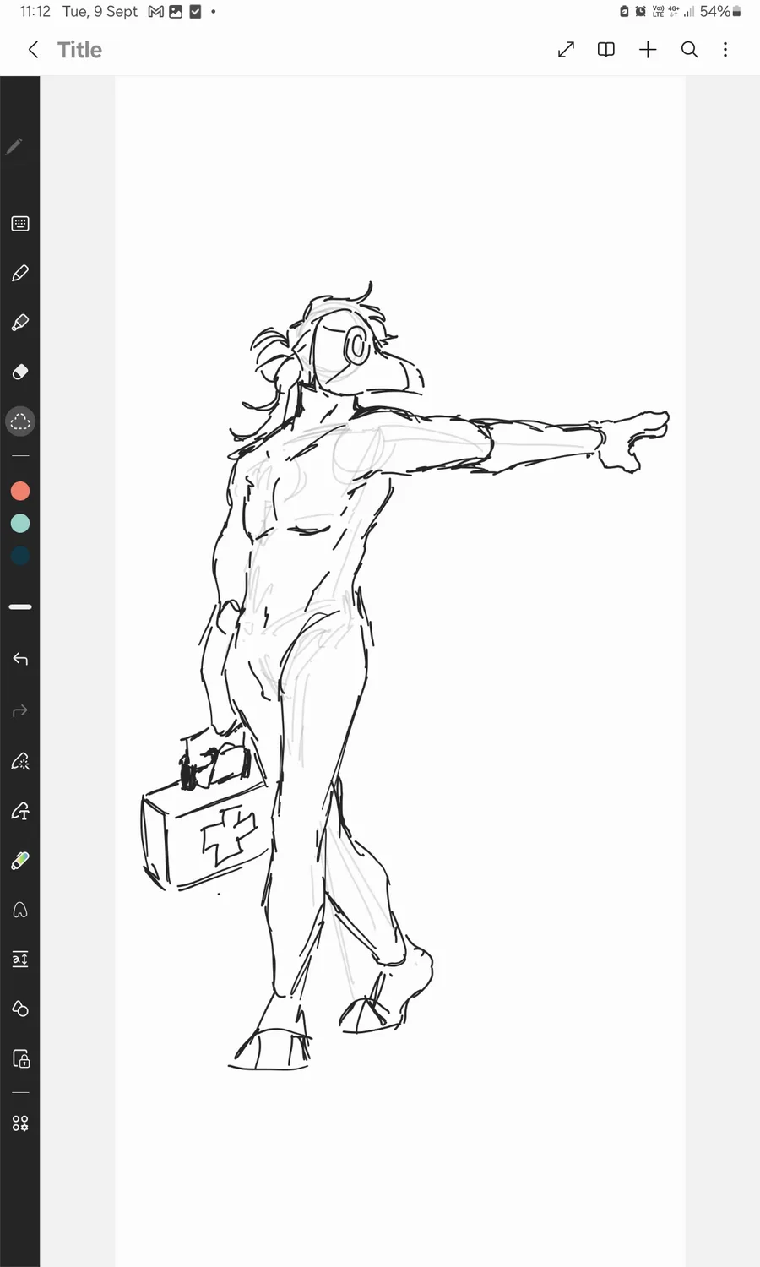Screen dimensions: 760x1267
Task: Tap the Title field to rename note
Action: (79, 50)
